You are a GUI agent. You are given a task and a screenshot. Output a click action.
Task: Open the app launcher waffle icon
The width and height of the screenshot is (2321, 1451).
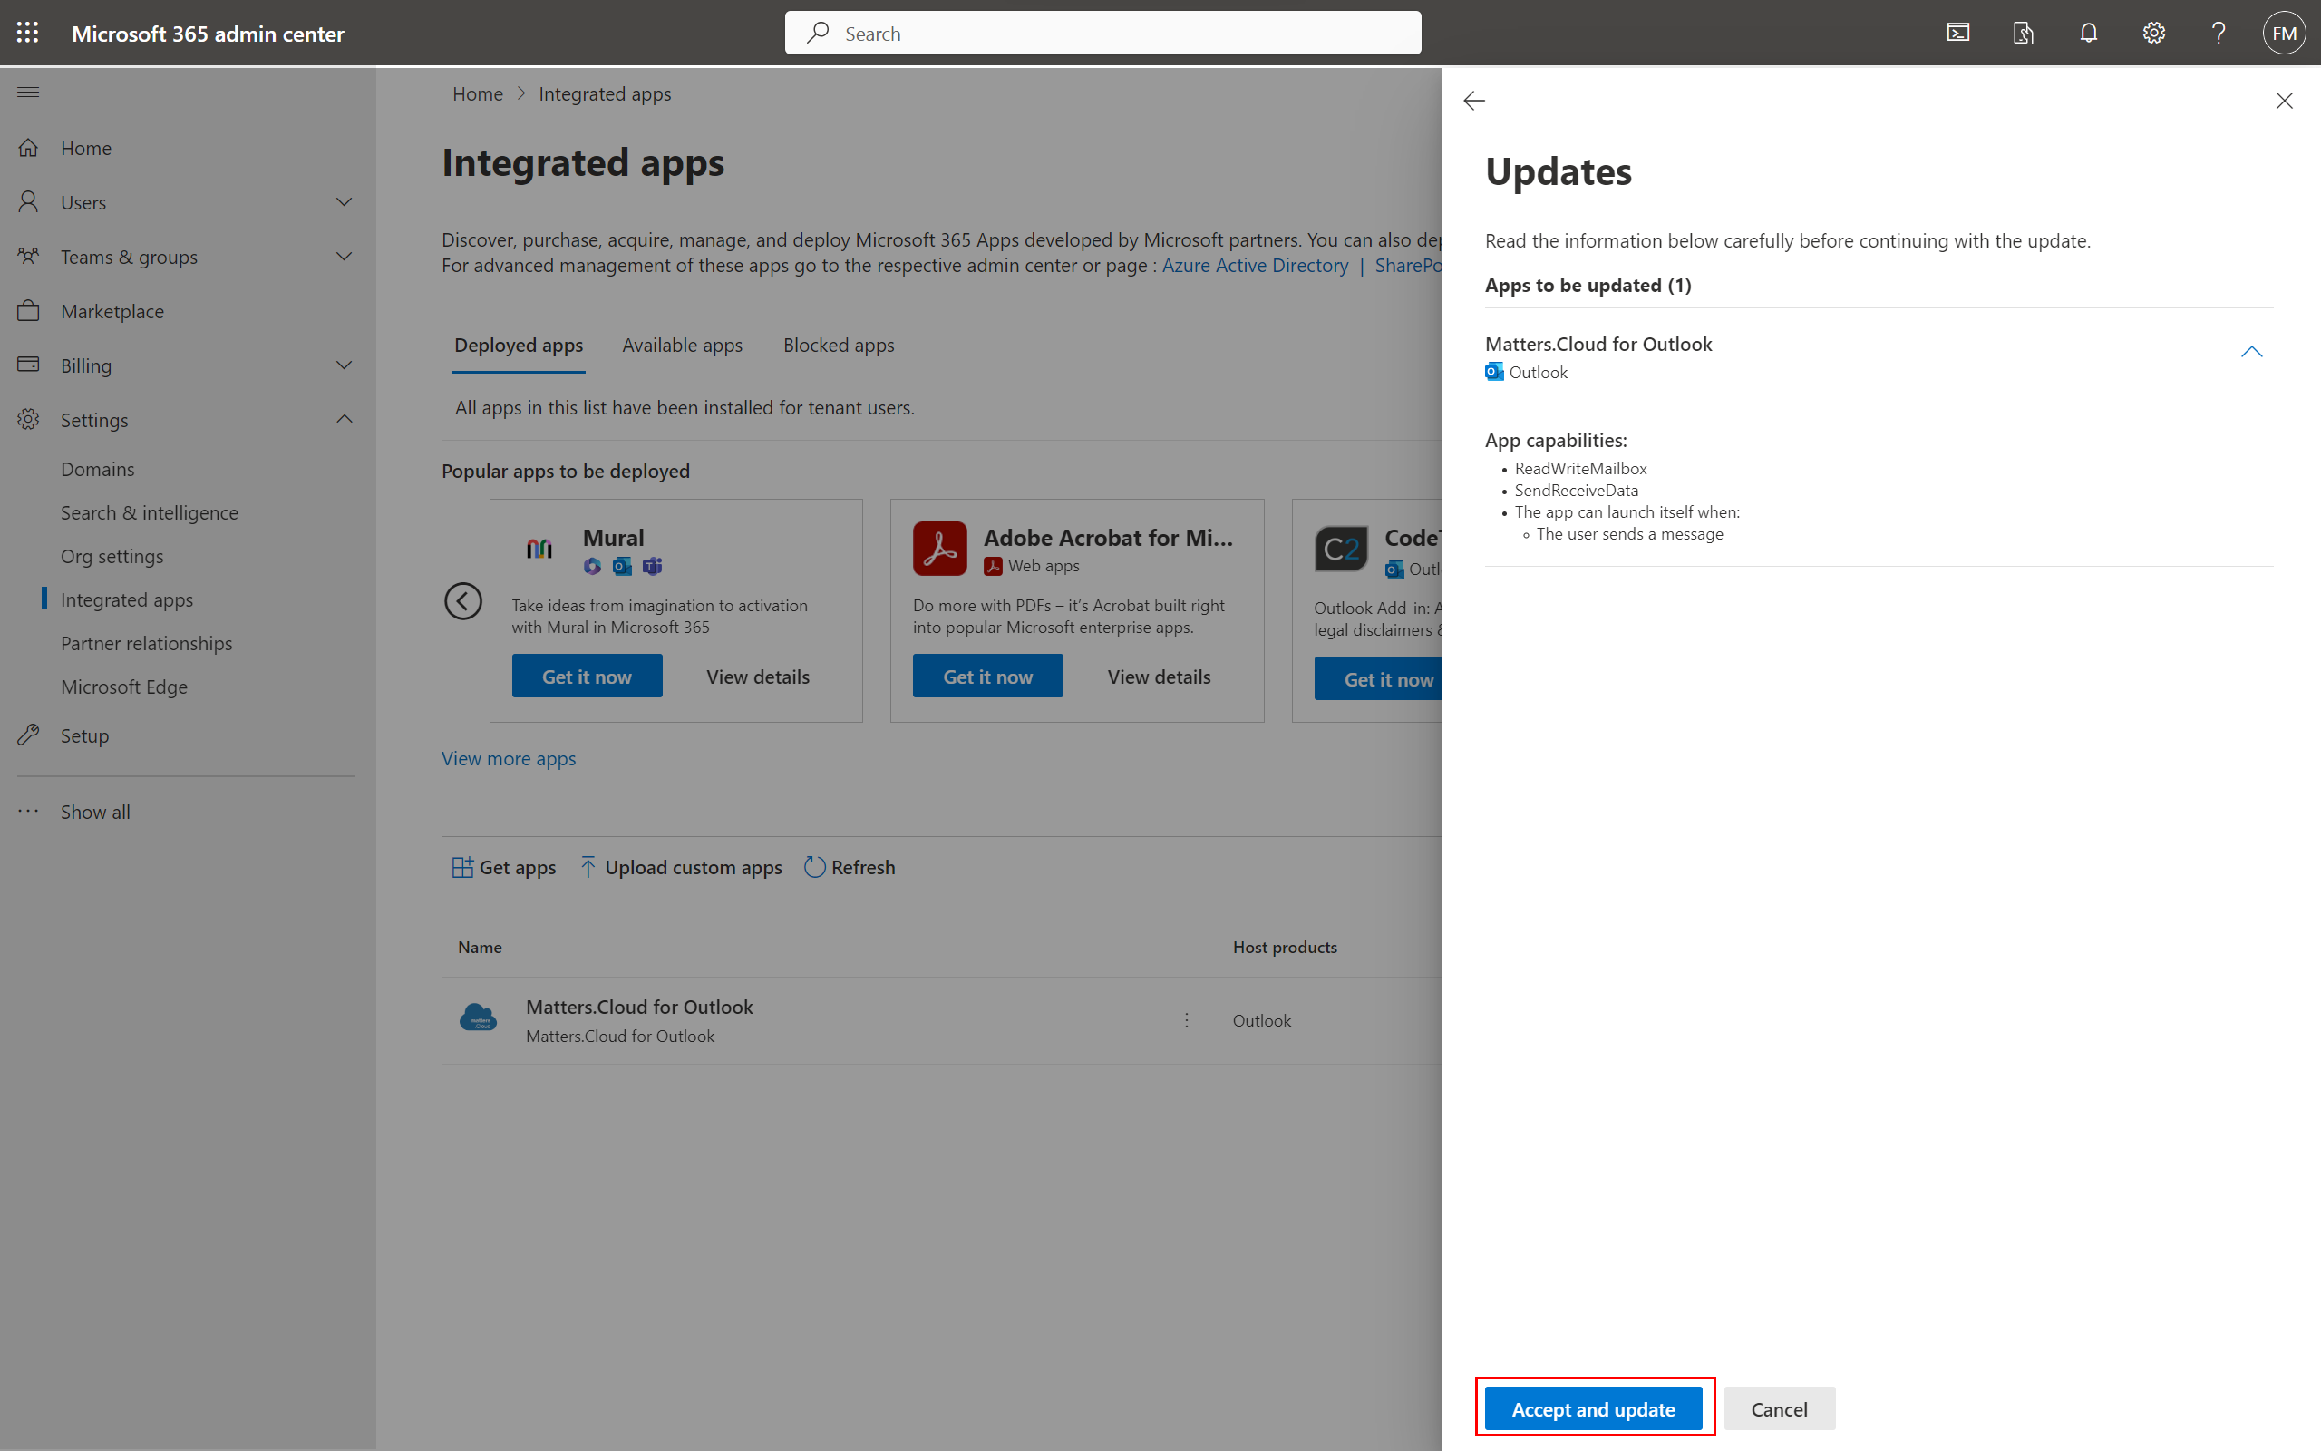[x=28, y=33]
